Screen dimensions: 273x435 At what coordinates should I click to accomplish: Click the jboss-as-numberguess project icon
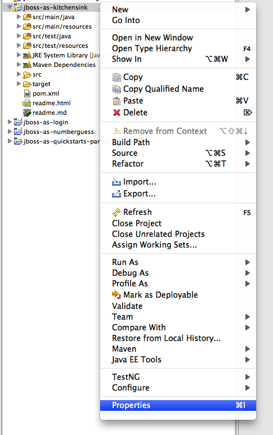click(18, 131)
